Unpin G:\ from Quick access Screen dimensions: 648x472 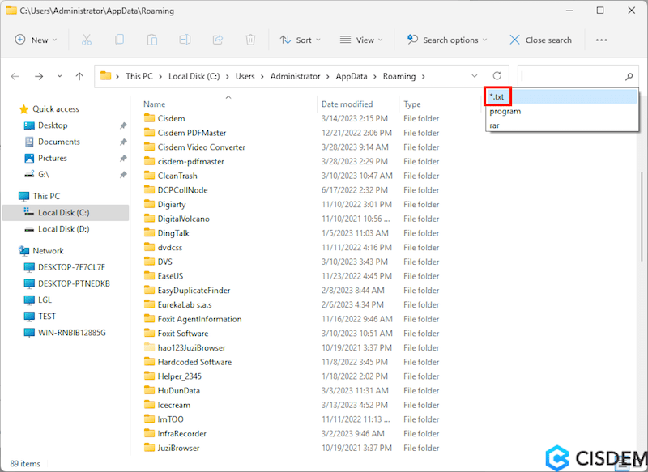click(x=123, y=175)
